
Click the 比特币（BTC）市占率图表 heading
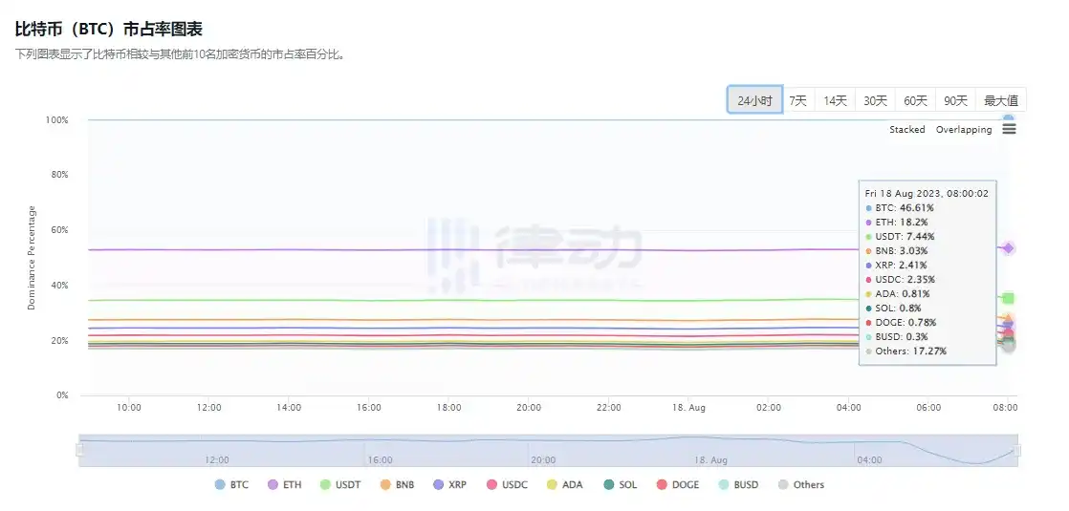(x=108, y=30)
